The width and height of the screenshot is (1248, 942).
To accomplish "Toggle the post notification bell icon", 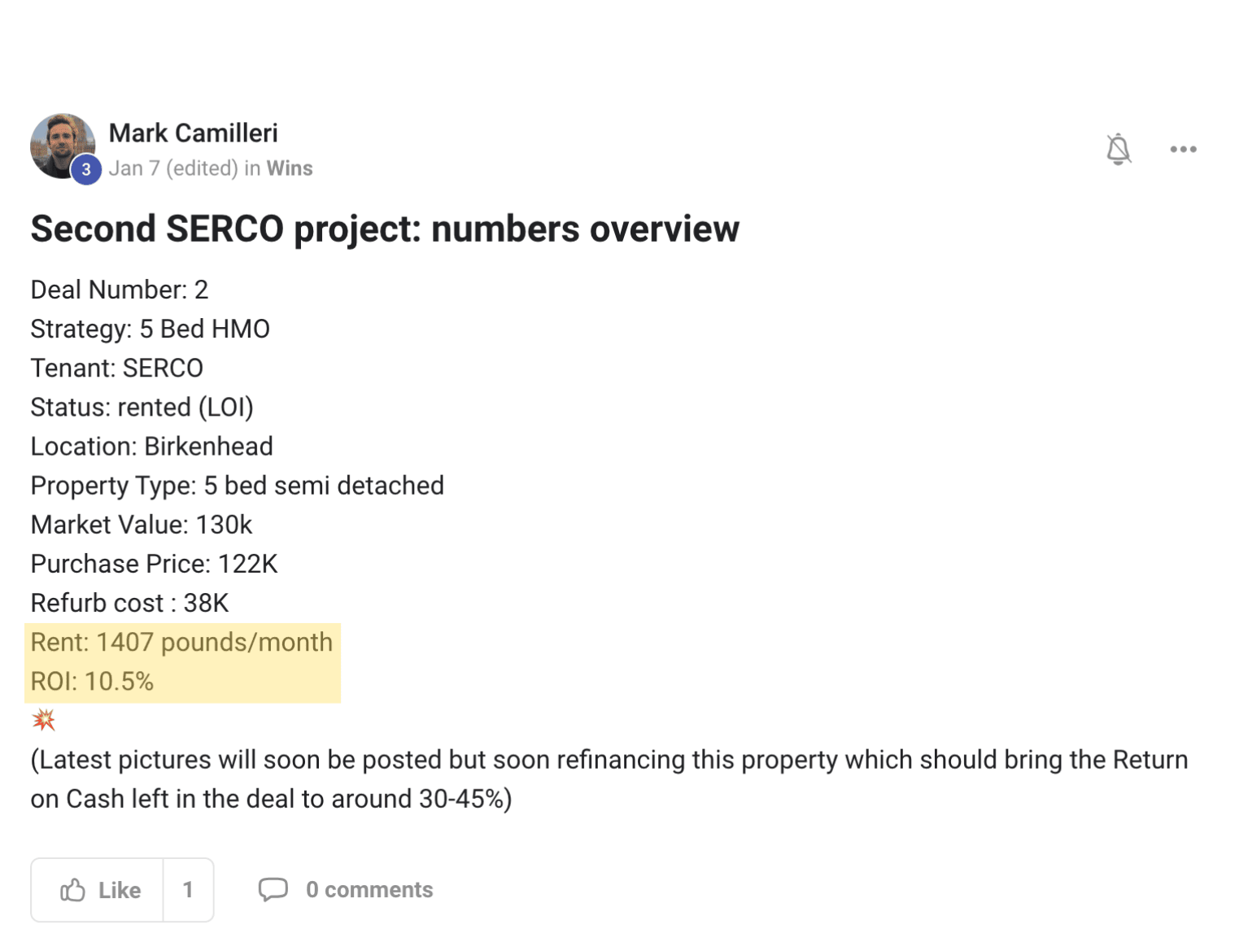I will coord(1118,149).
